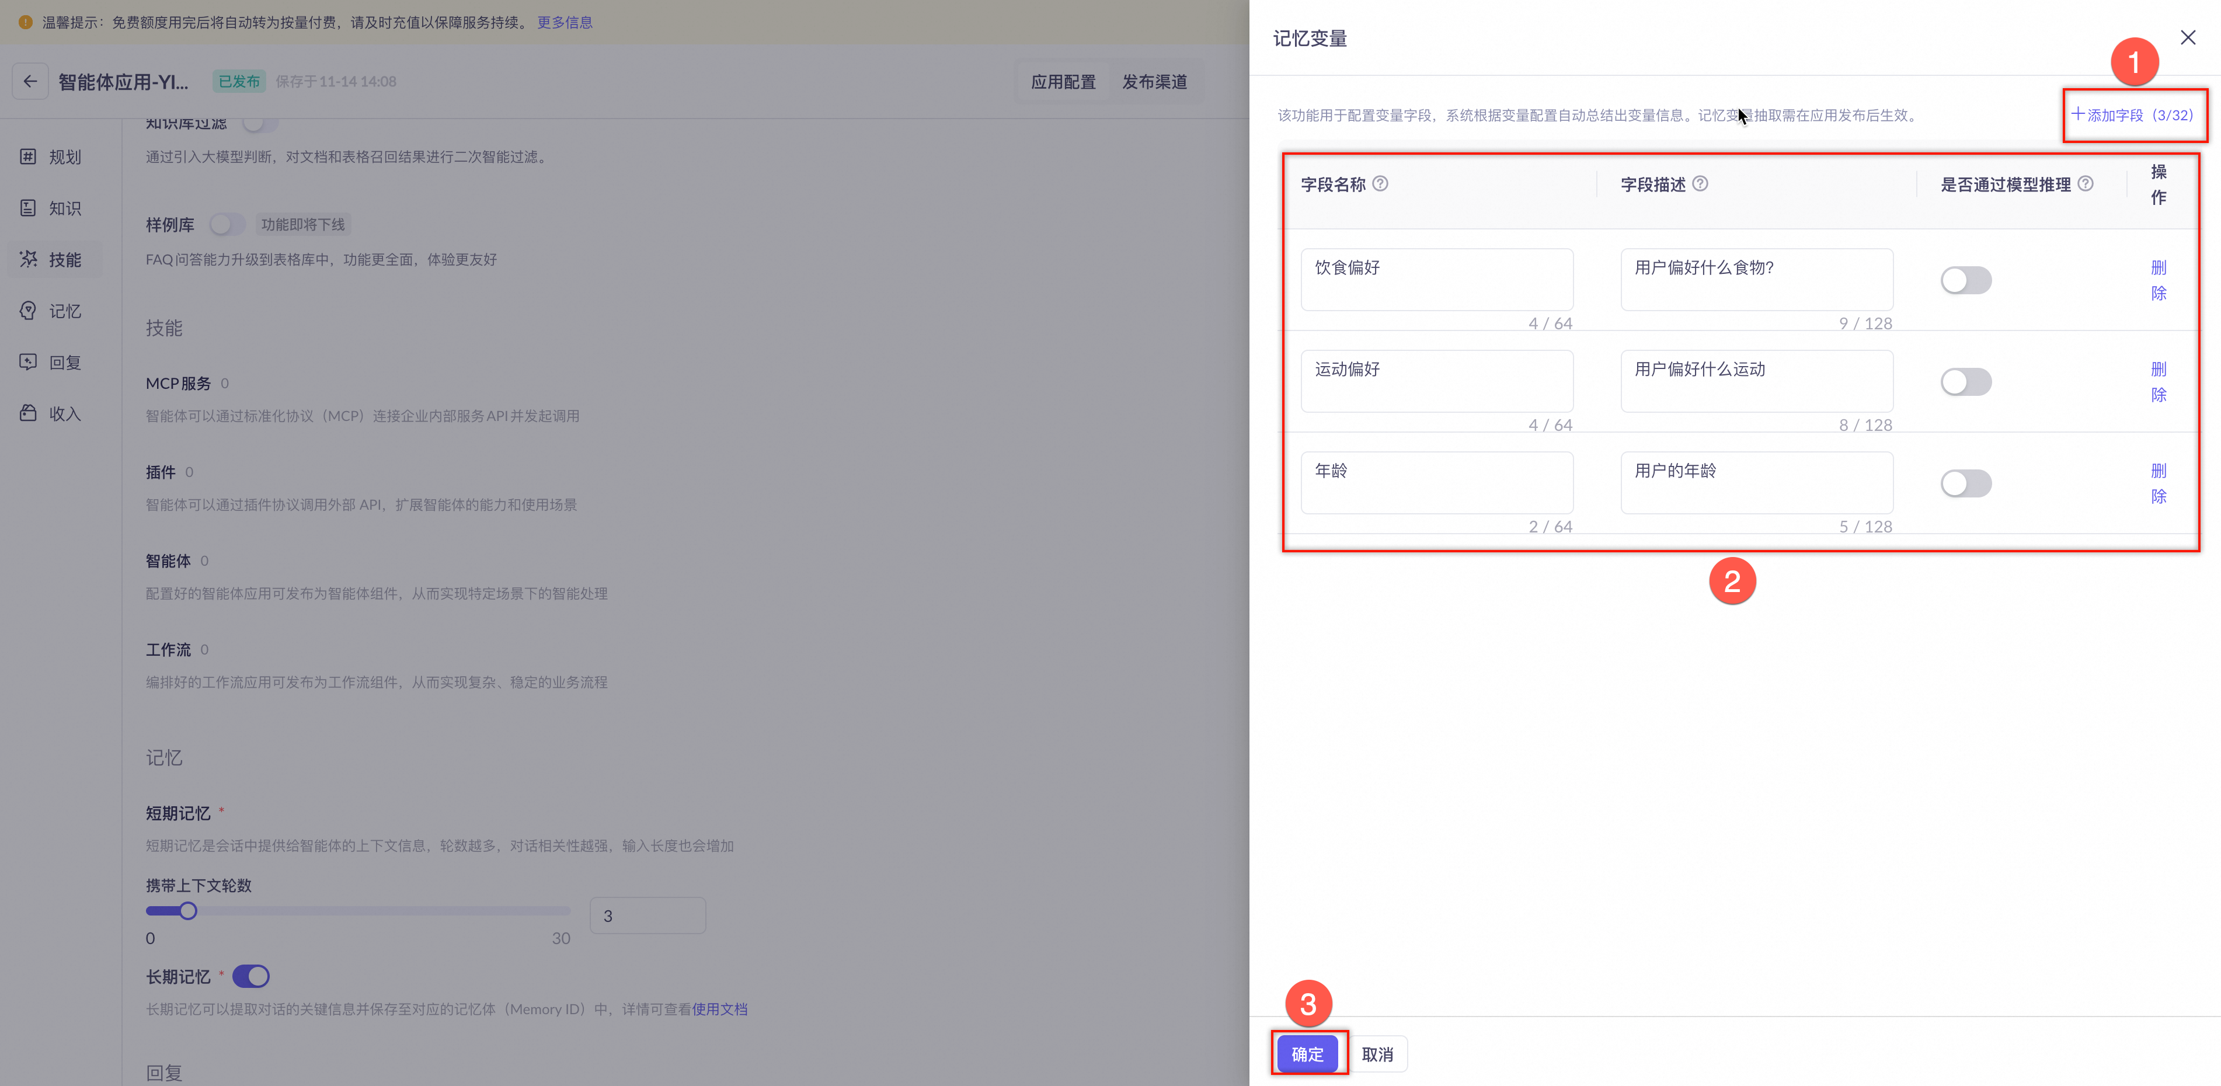Enable model inference toggle for 饮食偏好

[x=1966, y=280]
